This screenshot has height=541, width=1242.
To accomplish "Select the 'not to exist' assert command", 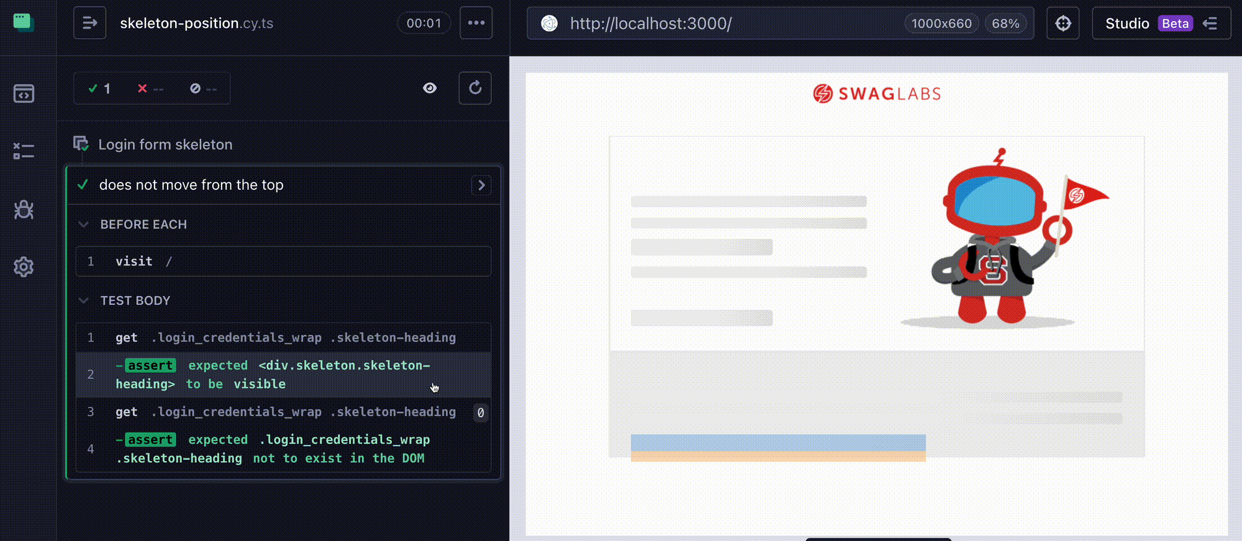I will pos(283,449).
